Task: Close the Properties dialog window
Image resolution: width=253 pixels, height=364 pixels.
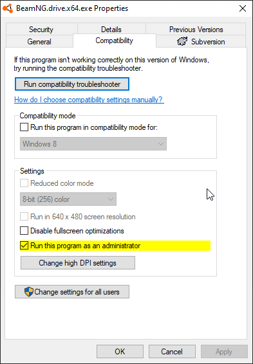Action: (243, 8)
